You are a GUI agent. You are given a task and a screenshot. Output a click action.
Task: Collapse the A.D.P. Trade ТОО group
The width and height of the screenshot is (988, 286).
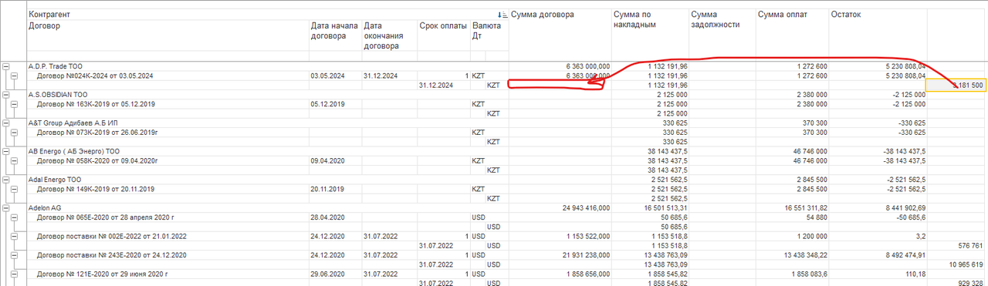pos(7,67)
